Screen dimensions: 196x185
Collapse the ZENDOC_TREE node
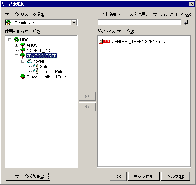16,56
